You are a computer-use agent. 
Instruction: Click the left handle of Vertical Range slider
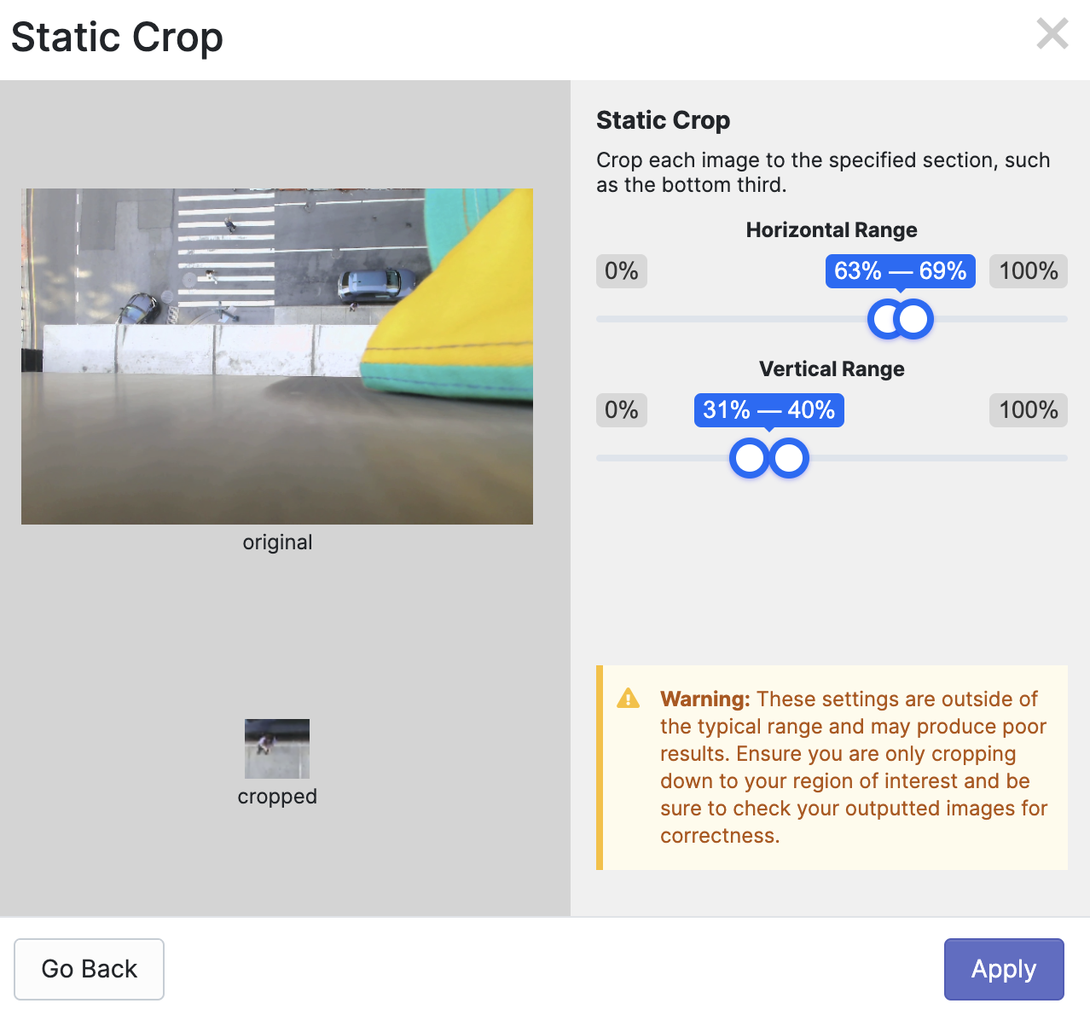(750, 458)
